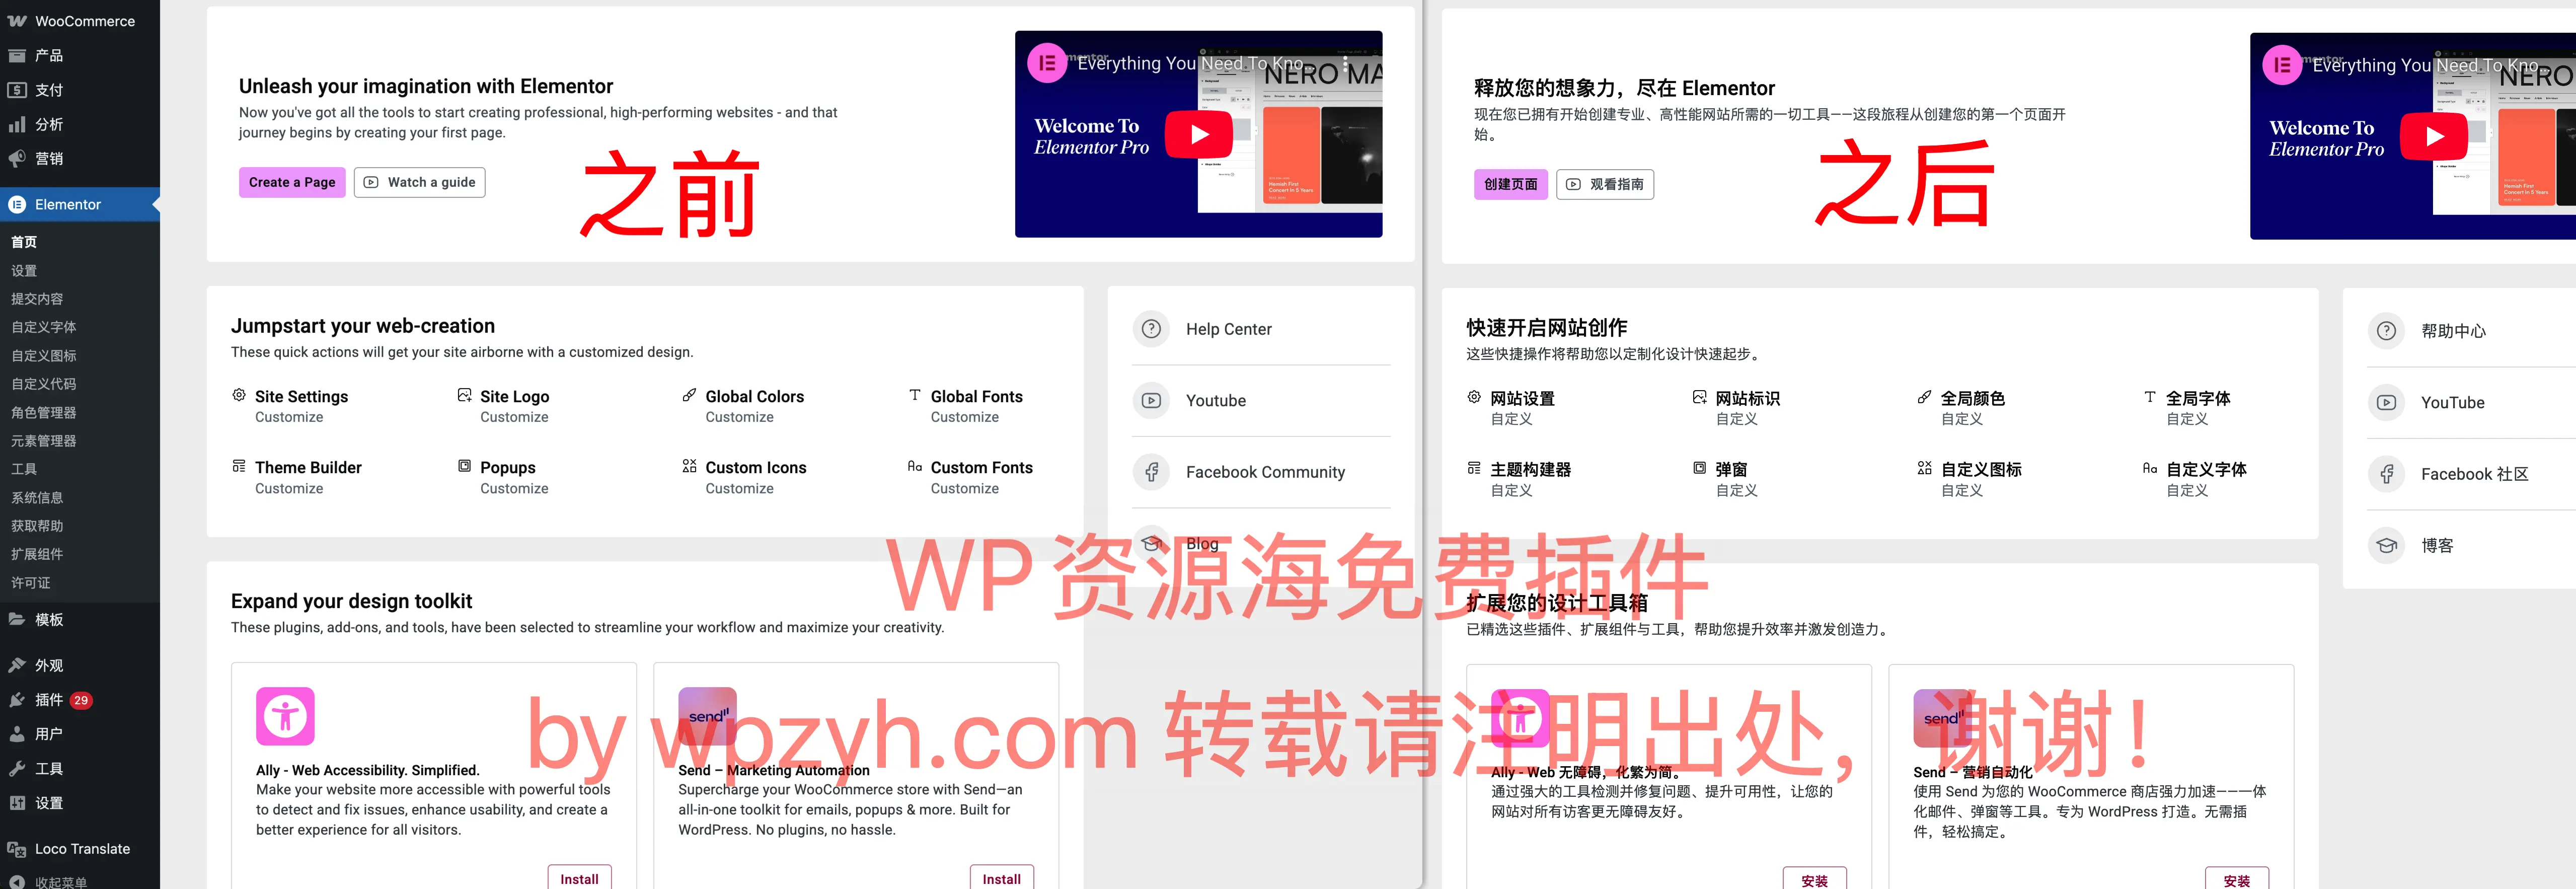Click the Popups quick action icon
The image size is (2576, 889).
(464, 466)
